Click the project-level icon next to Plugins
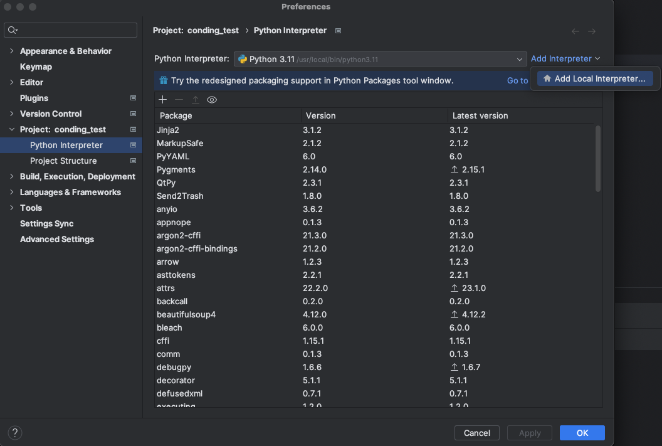 (133, 98)
